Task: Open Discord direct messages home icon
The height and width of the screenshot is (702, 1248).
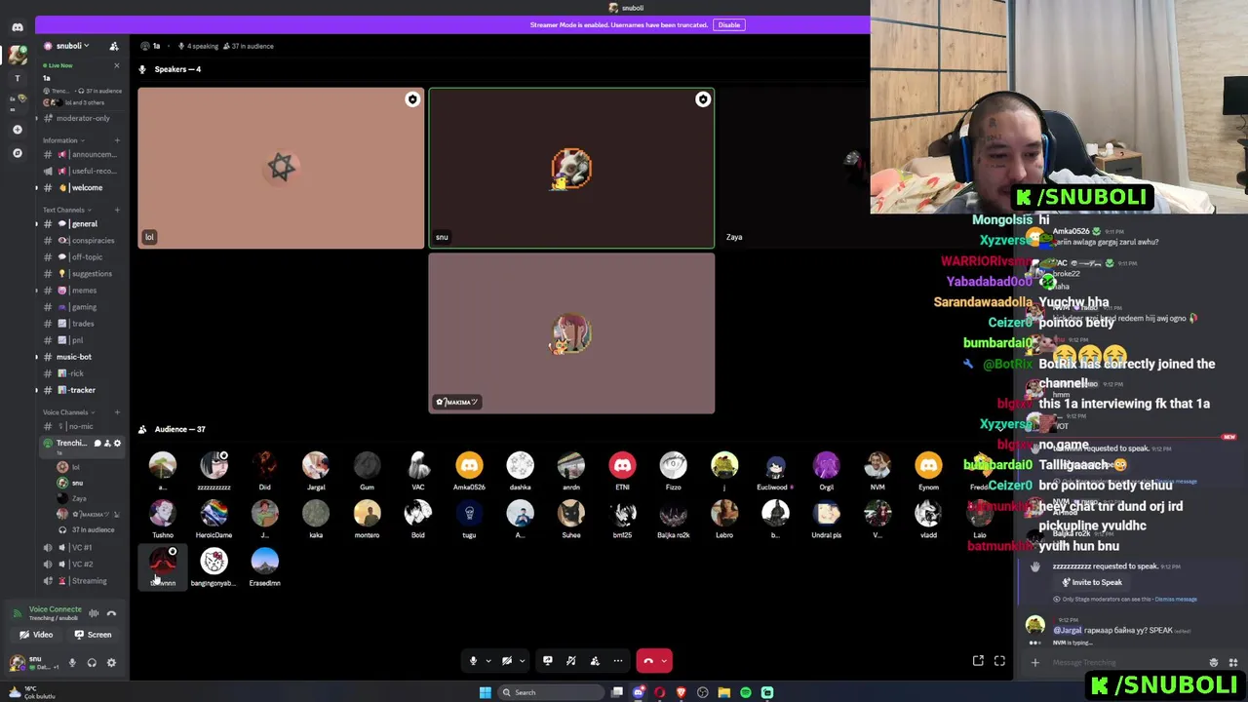Action: coord(17,27)
